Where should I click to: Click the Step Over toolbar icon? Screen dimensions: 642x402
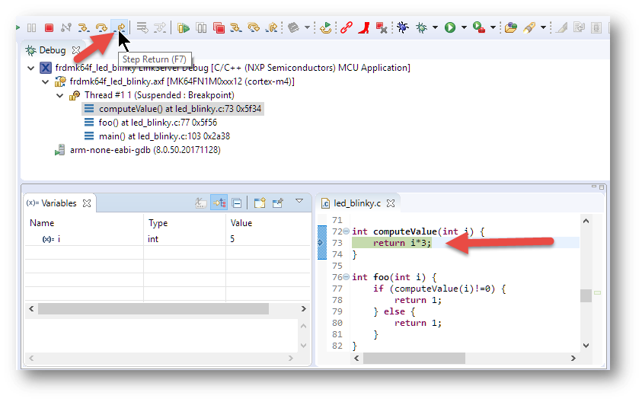click(101, 27)
